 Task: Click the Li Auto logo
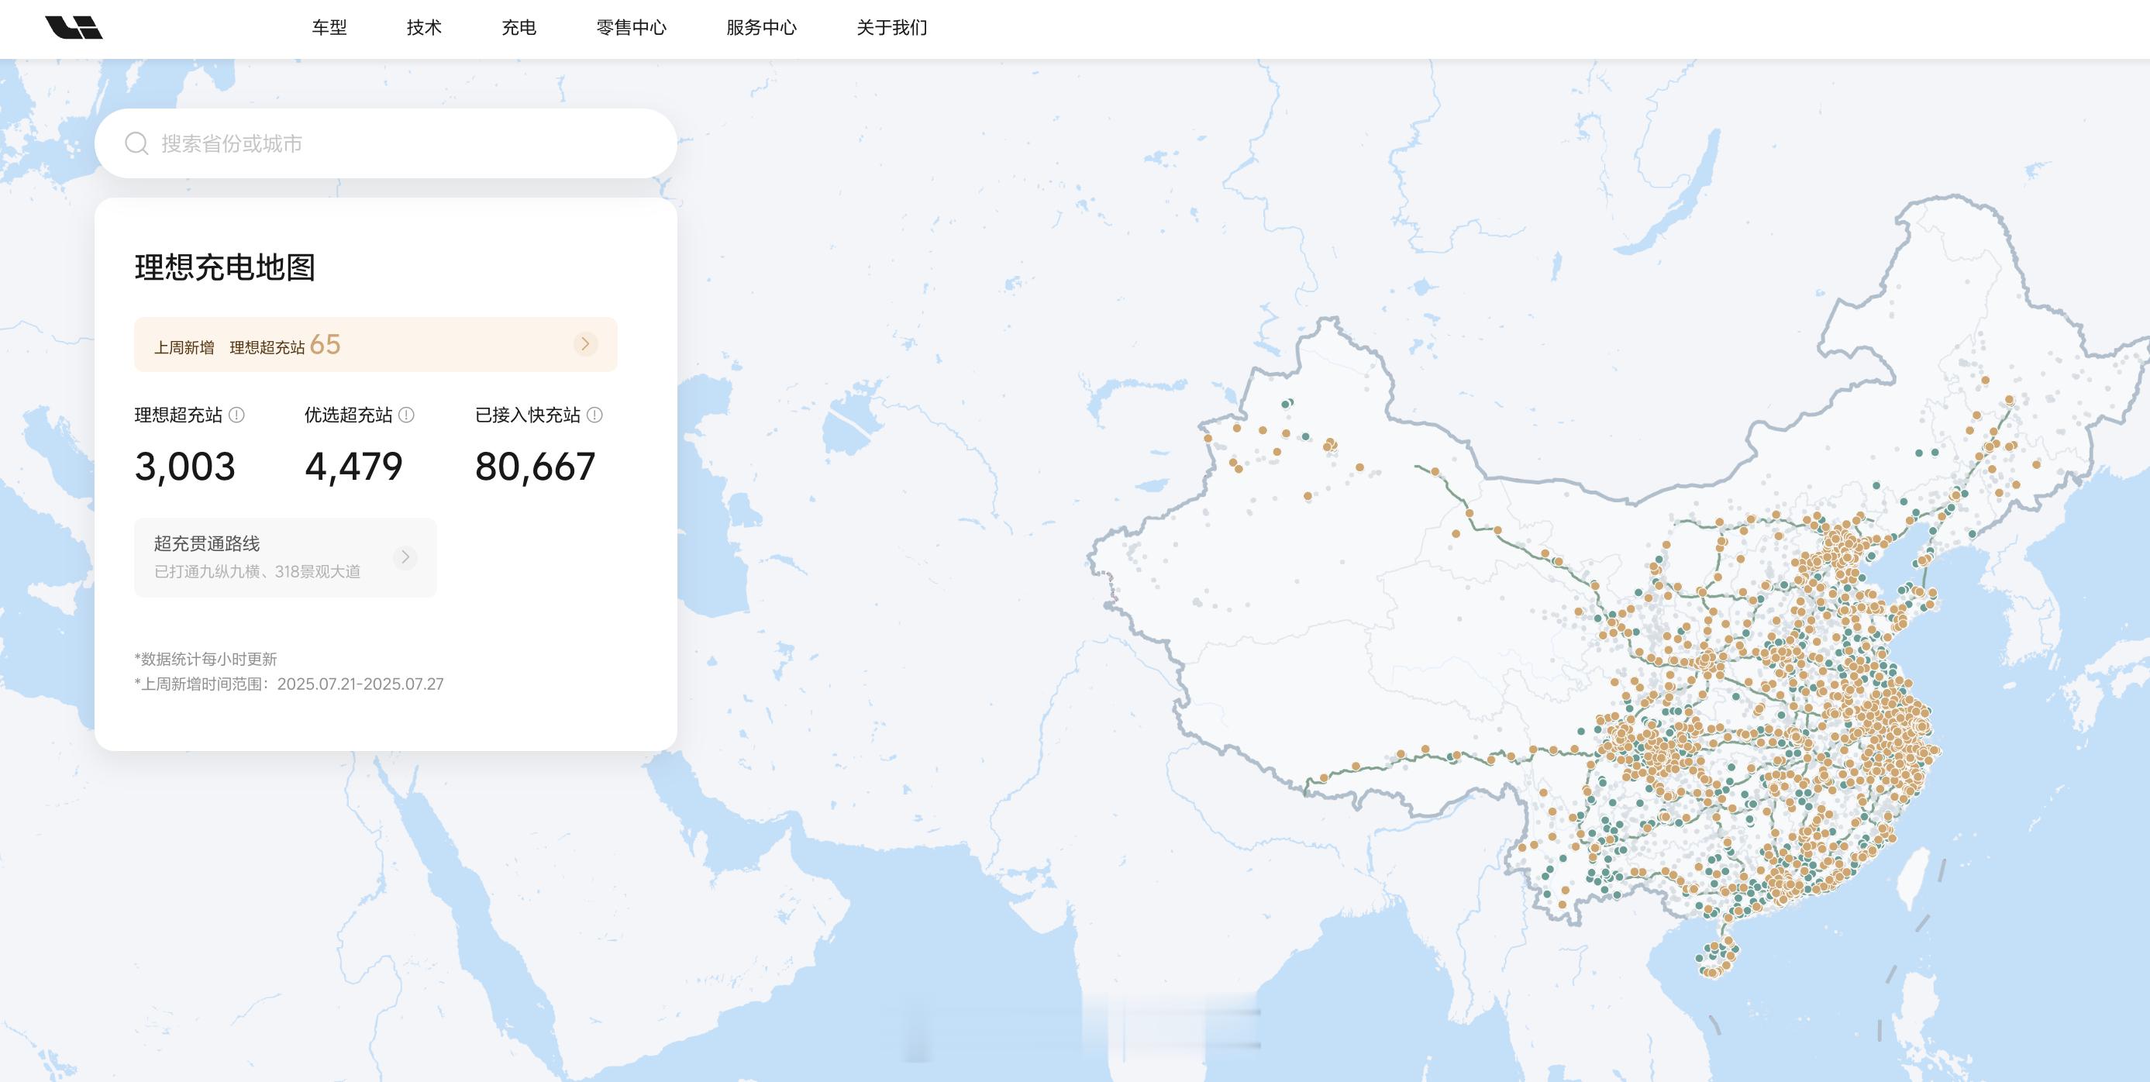[74, 28]
